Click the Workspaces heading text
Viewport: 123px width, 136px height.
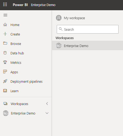click(65, 38)
